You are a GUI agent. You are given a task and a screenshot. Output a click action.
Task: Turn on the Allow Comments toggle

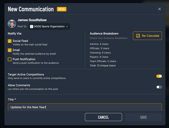pos(159,87)
